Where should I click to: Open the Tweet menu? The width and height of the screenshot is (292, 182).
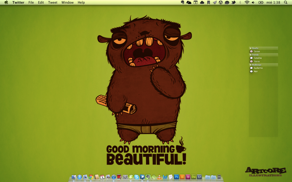(x=53, y=2)
